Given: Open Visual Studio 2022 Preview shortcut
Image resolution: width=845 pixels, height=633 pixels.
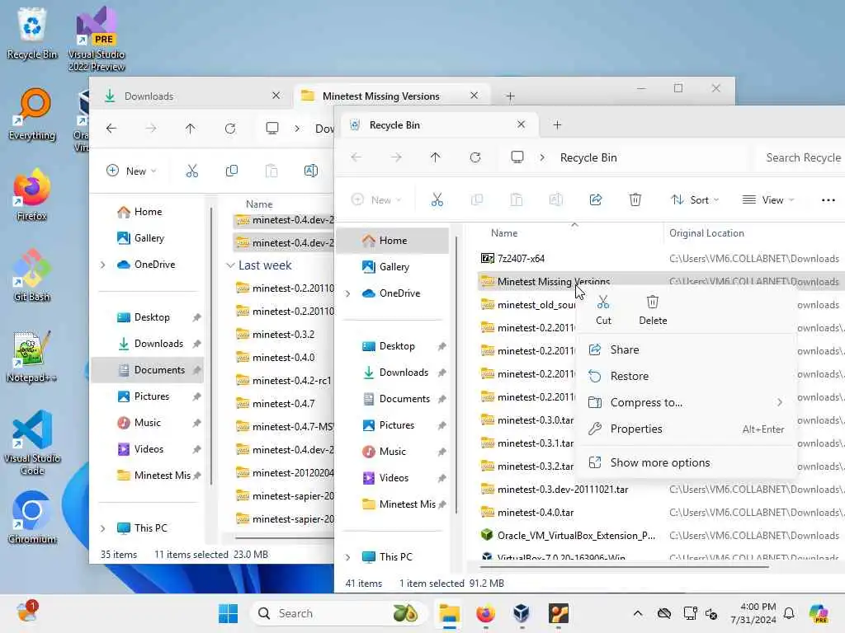Looking at the screenshot, I should (x=97, y=39).
